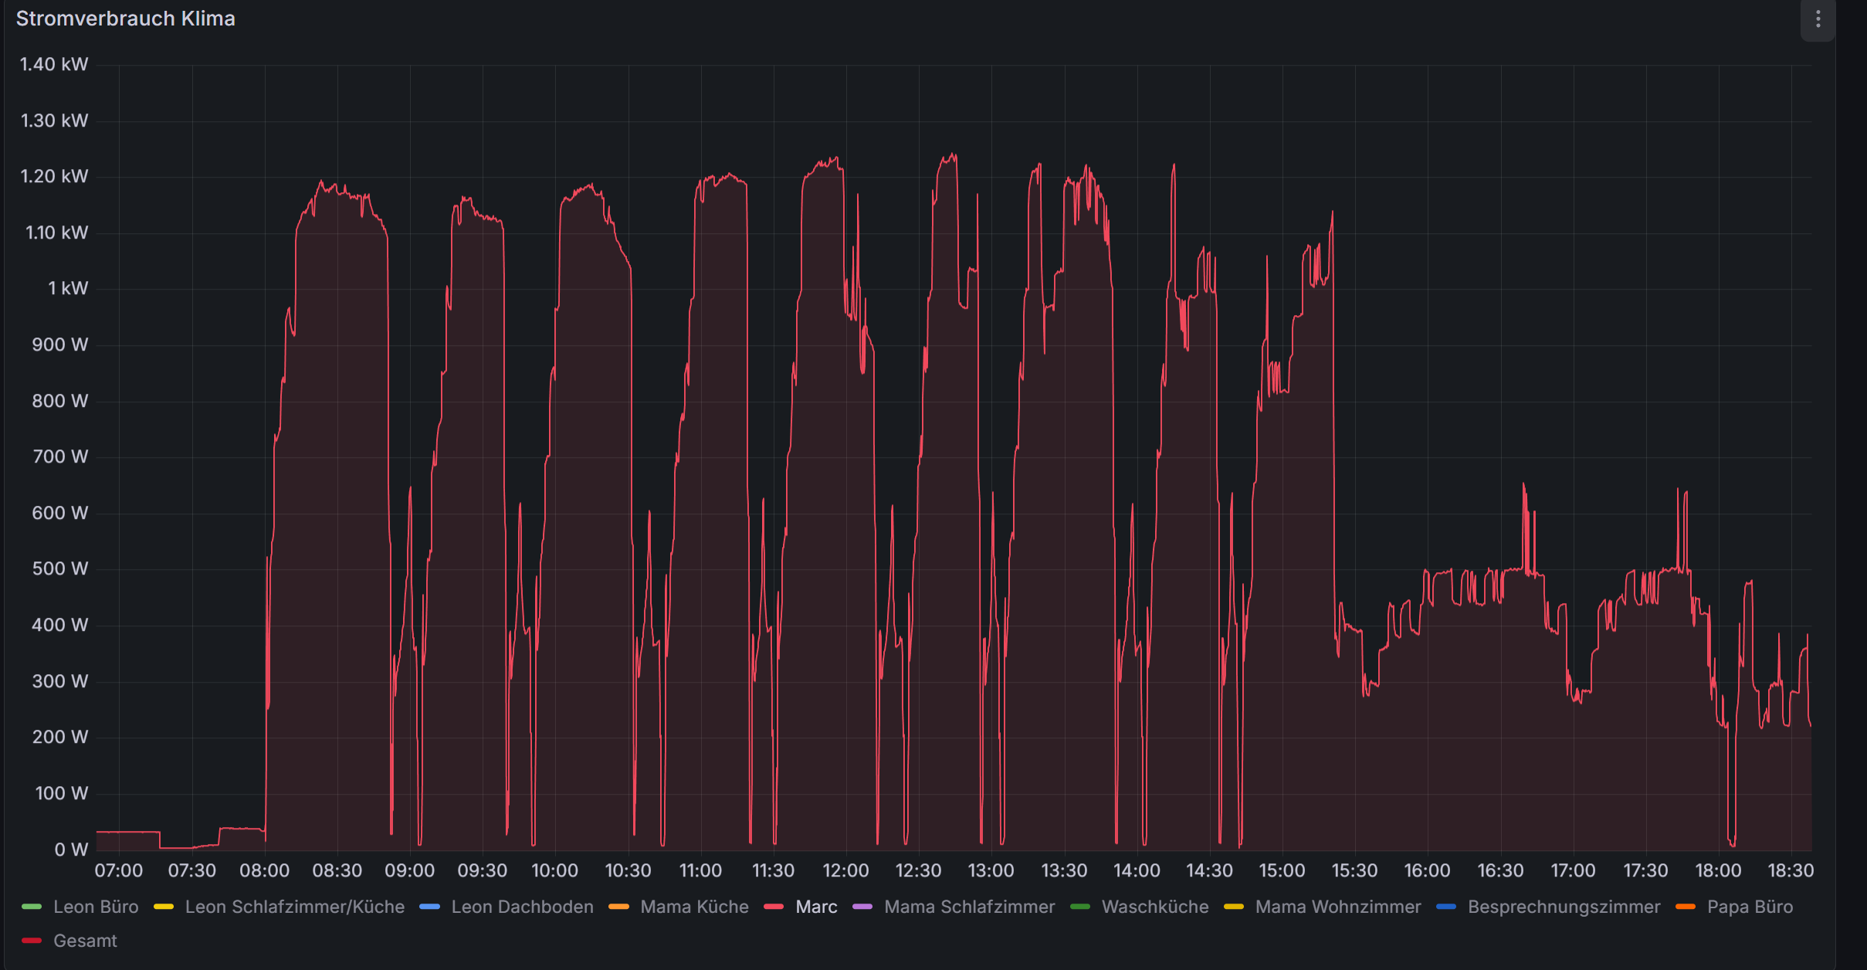Toggle Leon Dachboden series visibility
Image resolution: width=1867 pixels, height=970 pixels.
click(x=522, y=907)
